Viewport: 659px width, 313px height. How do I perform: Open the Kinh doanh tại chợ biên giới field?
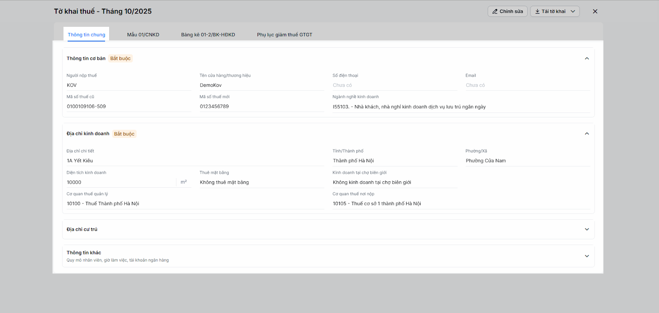tap(395, 182)
